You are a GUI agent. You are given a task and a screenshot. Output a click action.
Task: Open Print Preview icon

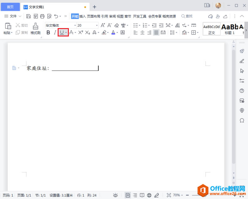point(49,16)
